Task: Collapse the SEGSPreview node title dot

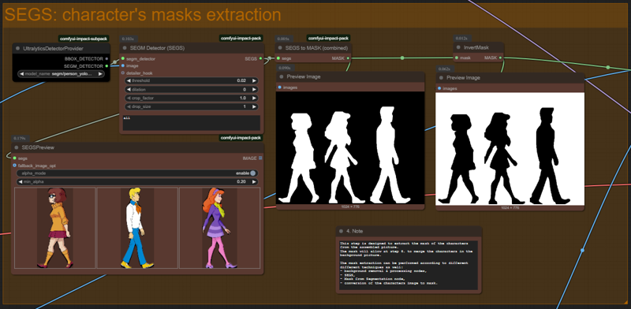Action: coord(17,147)
